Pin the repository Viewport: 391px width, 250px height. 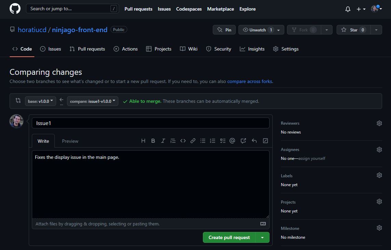tap(224, 30)
